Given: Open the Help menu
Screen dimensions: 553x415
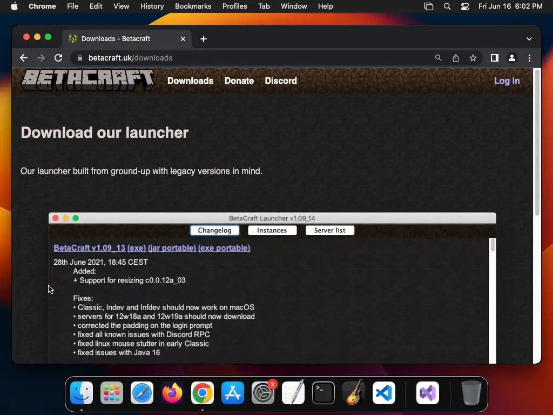Looking at the screenshot, I should (x=325, y=6).
